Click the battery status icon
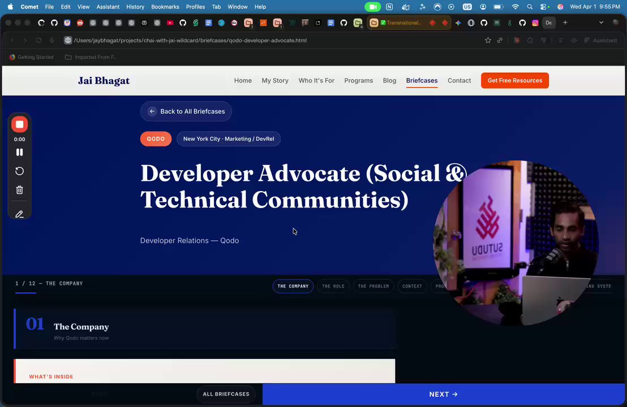The width and height of the screenshot is (627, 407). coord(498,7)
